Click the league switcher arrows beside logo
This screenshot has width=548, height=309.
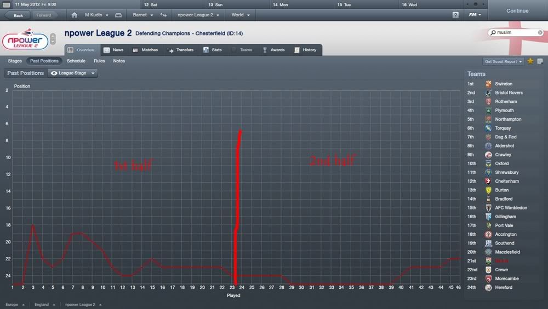click(53, 39)
